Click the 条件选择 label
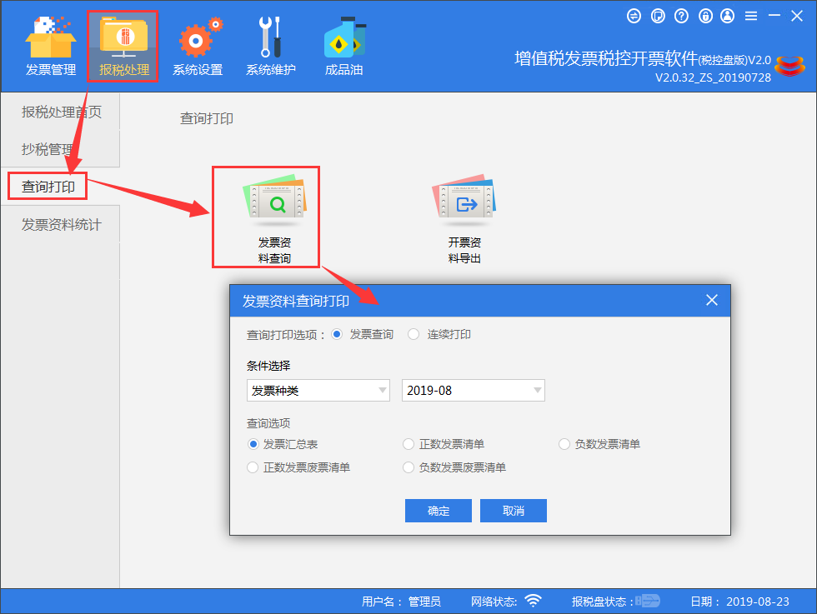 268,366
